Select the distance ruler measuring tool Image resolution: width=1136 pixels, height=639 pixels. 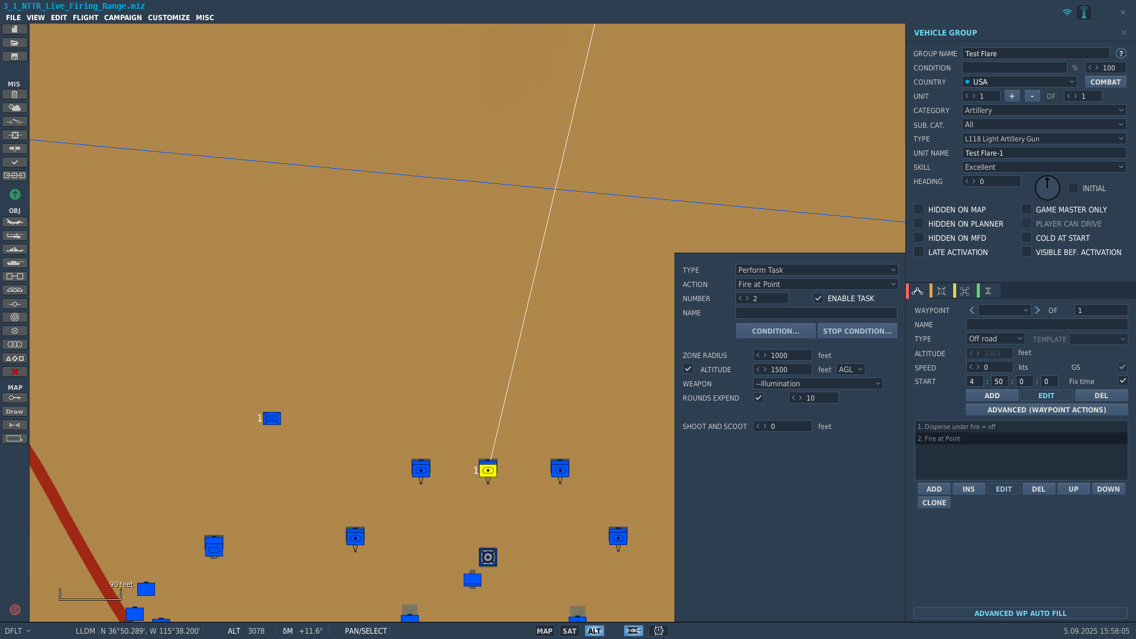click(15, 425)
